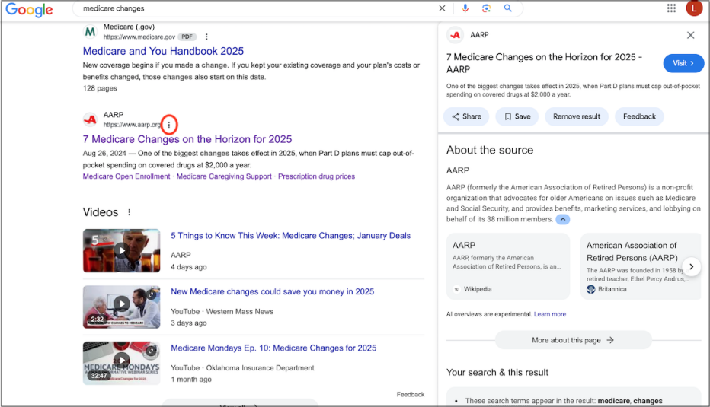Open Medicare Caregiving Support sitelink
Viewport: 710px width, 407px height.
[x=224, y=176]
